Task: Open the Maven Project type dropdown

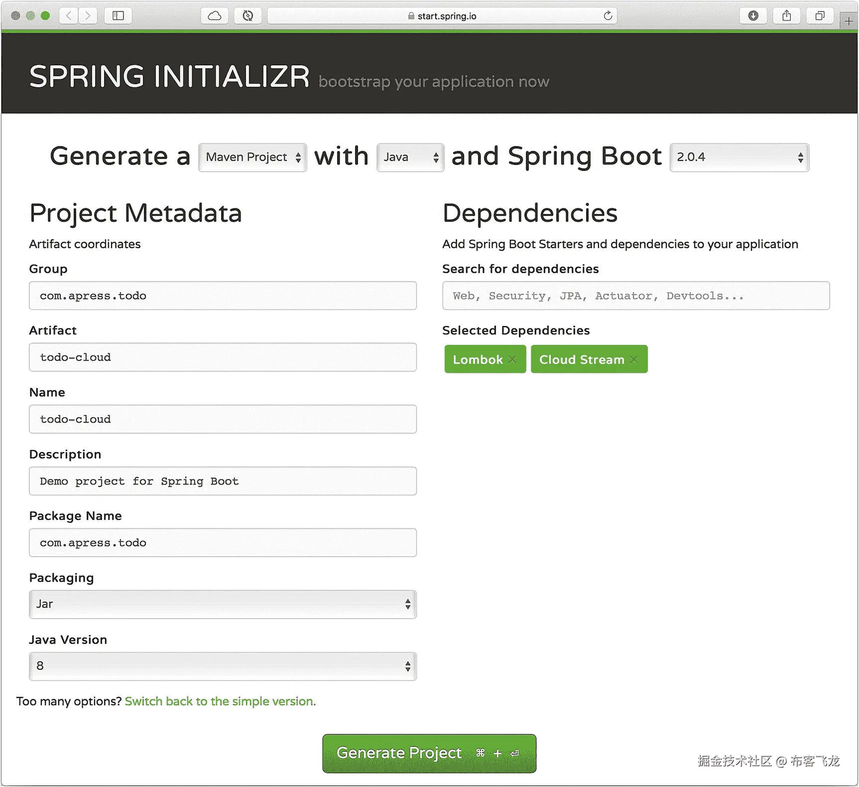Action: tap(252, 157)
